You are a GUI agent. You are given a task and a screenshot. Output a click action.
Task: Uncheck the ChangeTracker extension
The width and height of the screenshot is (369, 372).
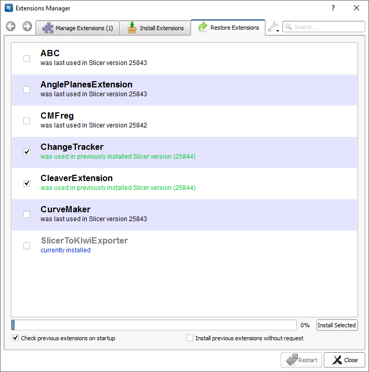tap(27, 152)
